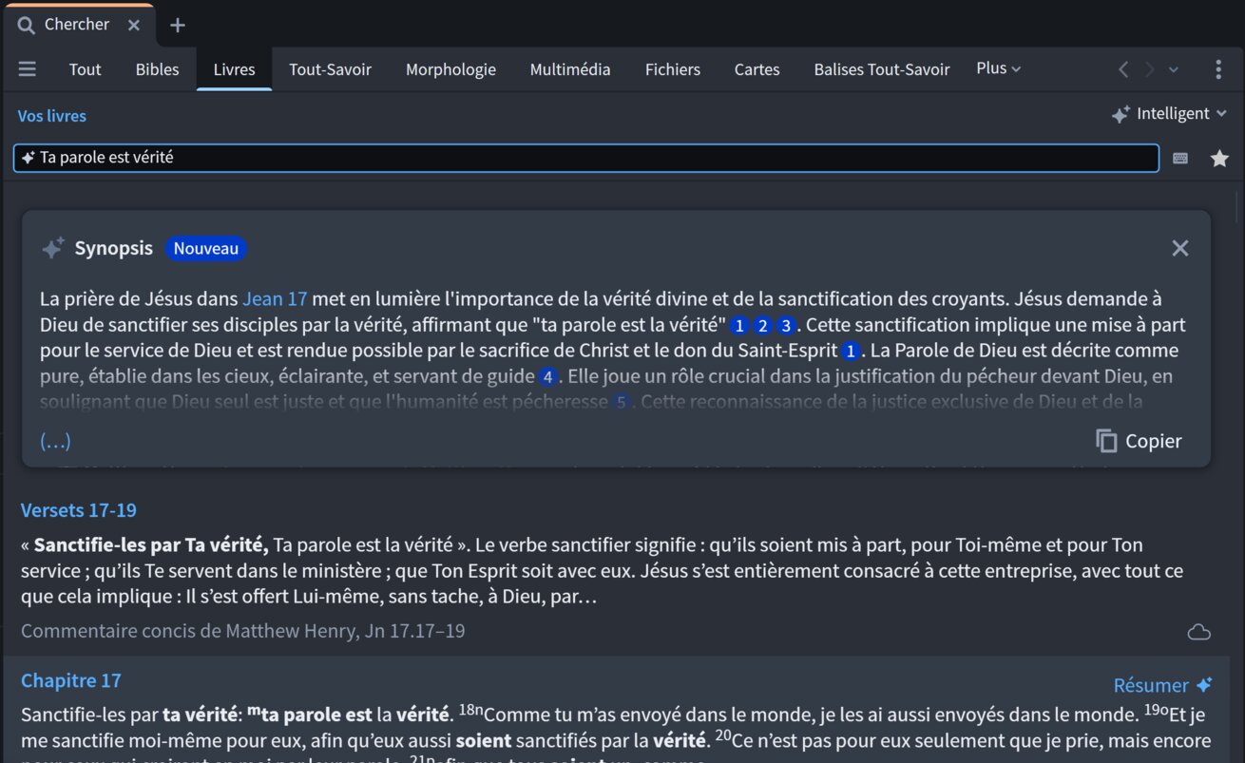Expand the Intelligent search mode dropdown
This screenshot has width=1245, height=763.
(1169, 114)
